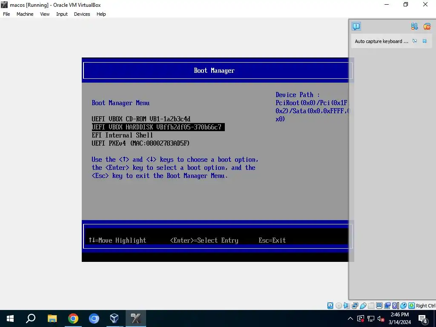This screenshot has width=436, height=327.
Task: Click the muted volume tray icon
Action: point(381,318)
